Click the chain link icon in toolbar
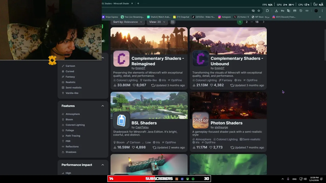This screenshot has height=183, width=326. [x=307, y=11]
